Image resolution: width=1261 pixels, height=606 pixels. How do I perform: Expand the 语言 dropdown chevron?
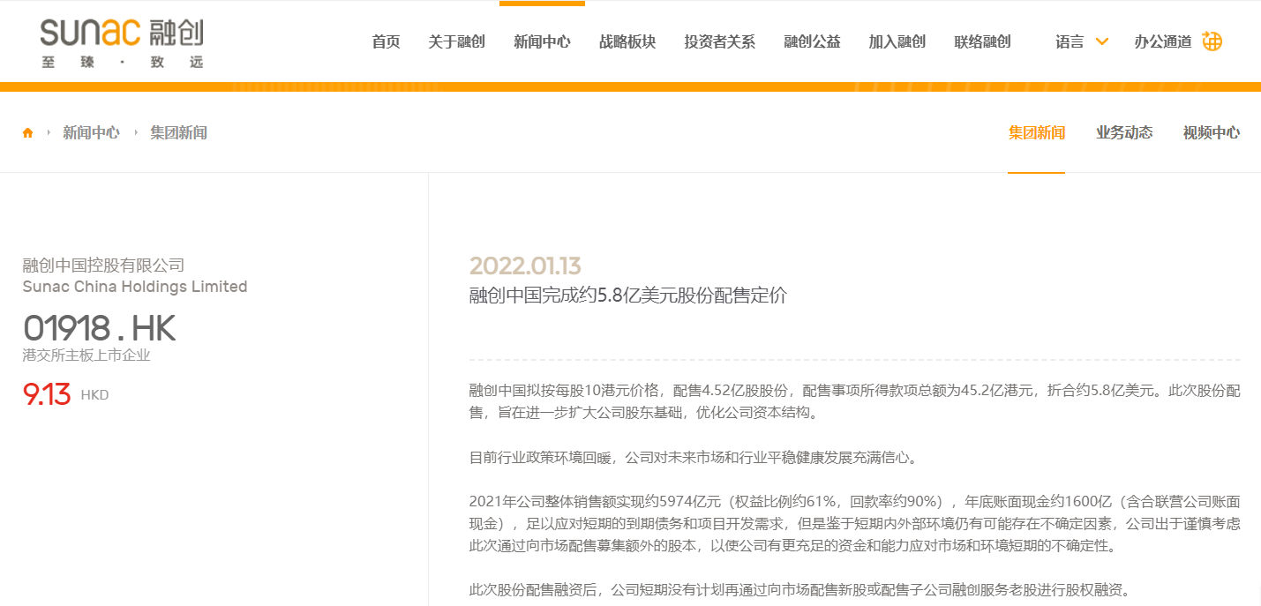coord(1101,41)
